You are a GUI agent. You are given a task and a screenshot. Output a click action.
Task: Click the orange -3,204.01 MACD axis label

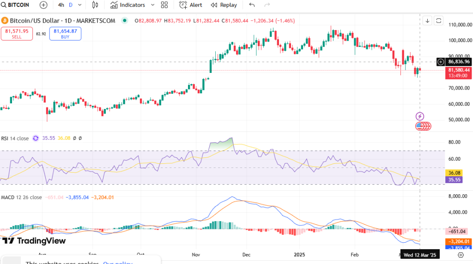tap(459, 241)
